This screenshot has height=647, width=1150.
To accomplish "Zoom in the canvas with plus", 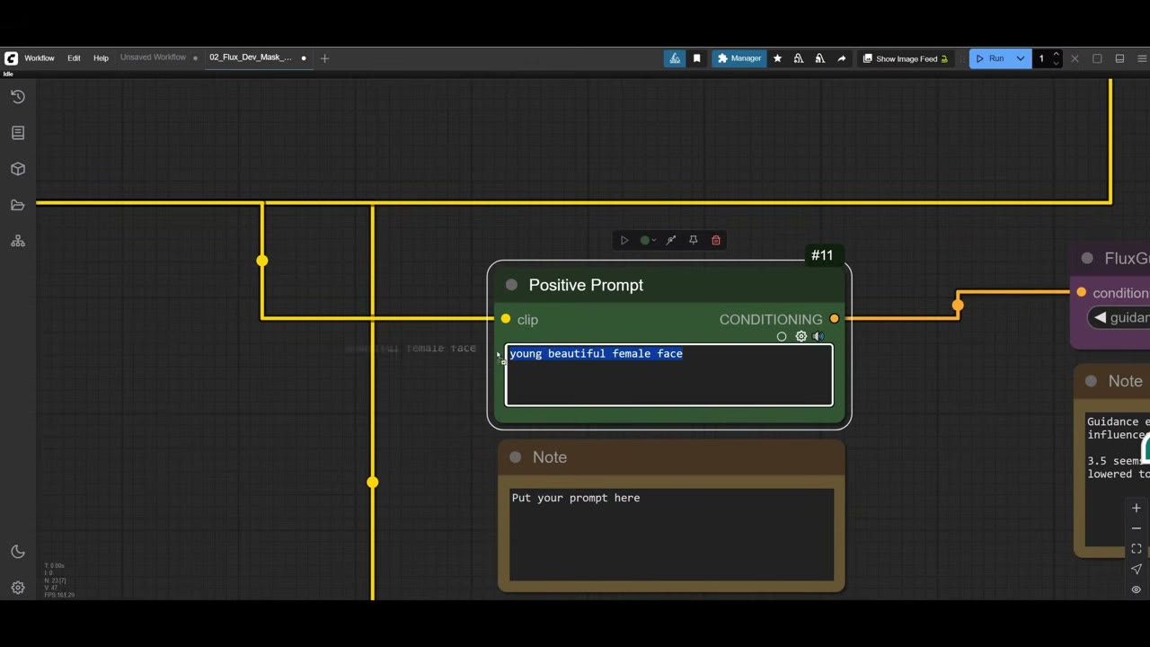I will click(x=1137, y=509).
